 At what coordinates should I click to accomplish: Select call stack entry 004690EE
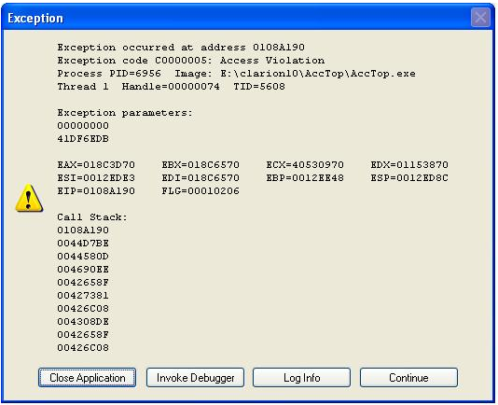(x=83, y=270)
